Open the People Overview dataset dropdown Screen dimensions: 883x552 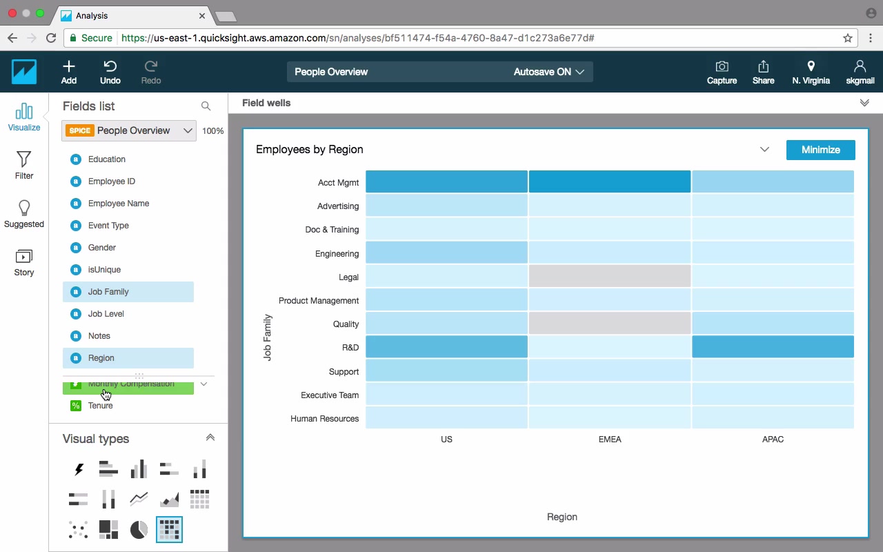click(129, 130)
